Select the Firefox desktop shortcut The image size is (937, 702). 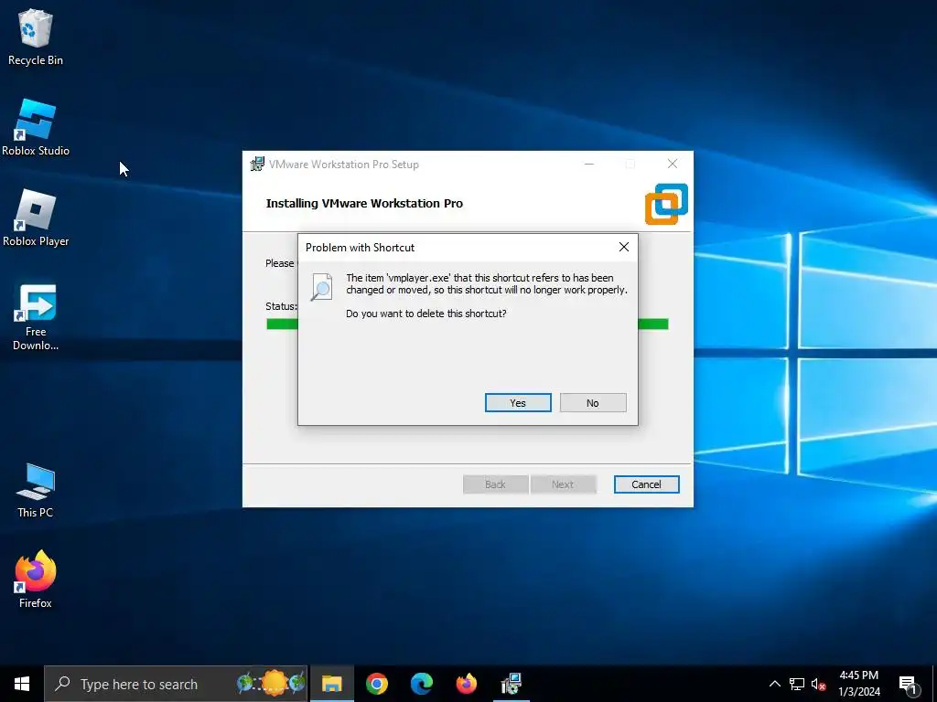pyautogui.click(x=36, y=580)
